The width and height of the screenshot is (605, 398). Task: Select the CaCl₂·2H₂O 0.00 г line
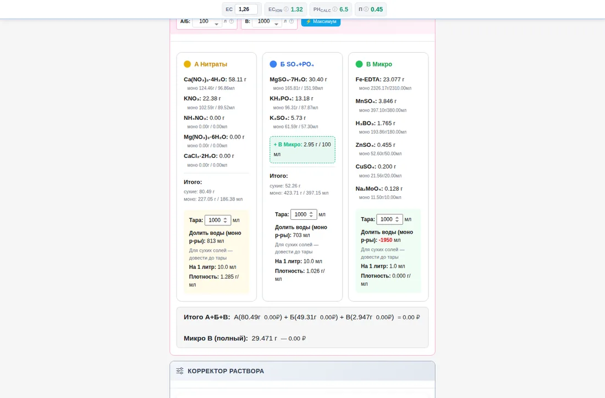tap(209, 156)
